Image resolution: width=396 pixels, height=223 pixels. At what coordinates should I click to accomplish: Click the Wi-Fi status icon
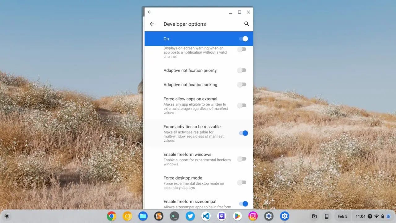click(x=377, y=216)
